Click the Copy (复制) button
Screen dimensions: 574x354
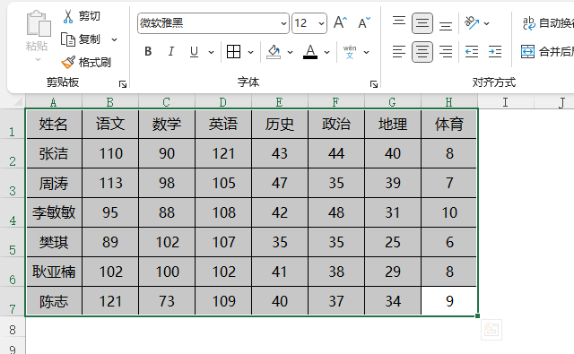click(80, 39)
